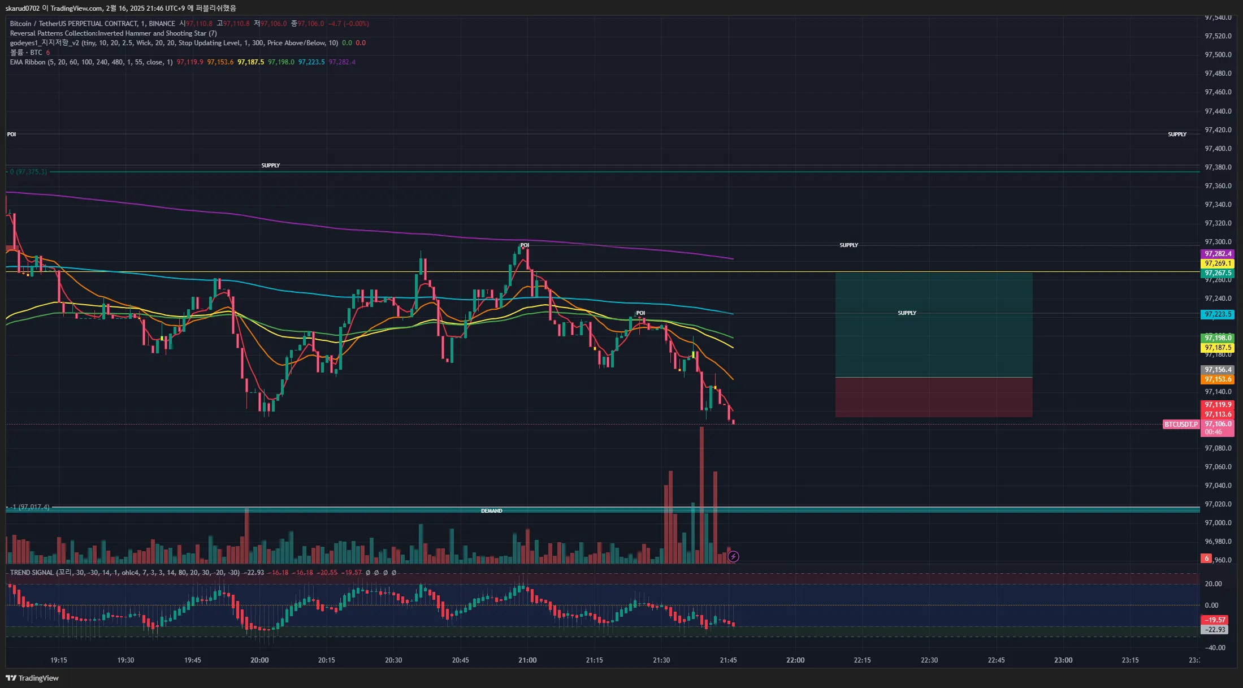
Task: Click the 22:00 time axis label
Action: (x=795, y=660)
